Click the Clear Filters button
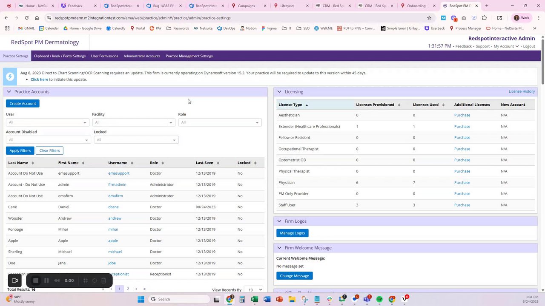The image size is (545, 306). (49, 150)
